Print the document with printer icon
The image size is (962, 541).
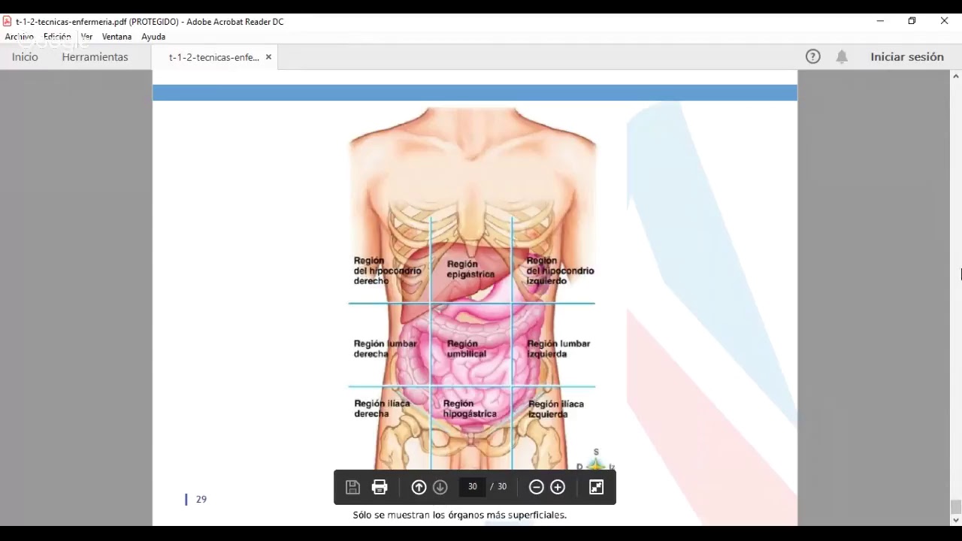[380, 487]
